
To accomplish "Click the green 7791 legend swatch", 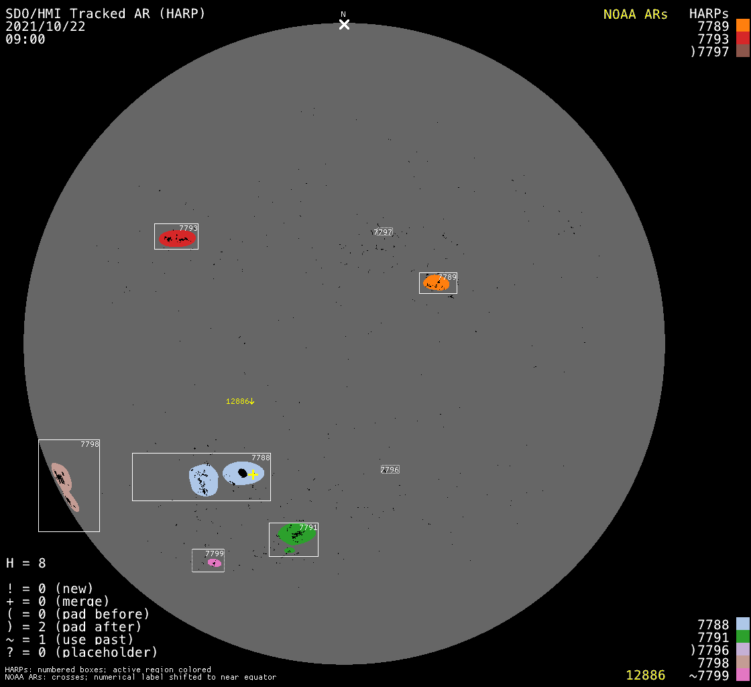I will coord(742,637).
